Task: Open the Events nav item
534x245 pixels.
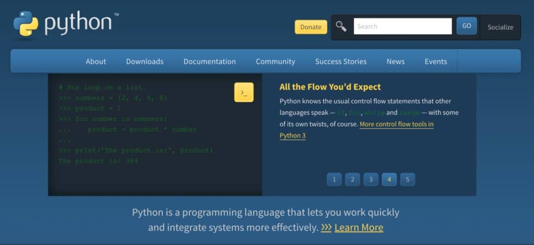Action: coord(435,62)
